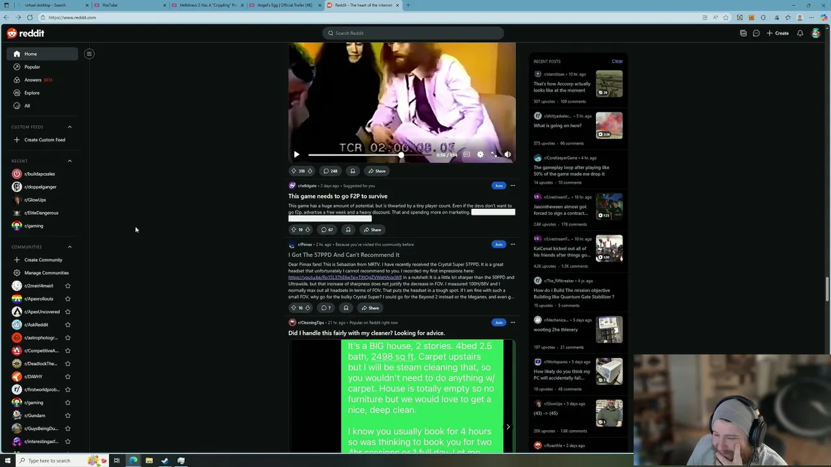Favorite r/DIWHY with its star
831x467 pixels.
[68, 377]
